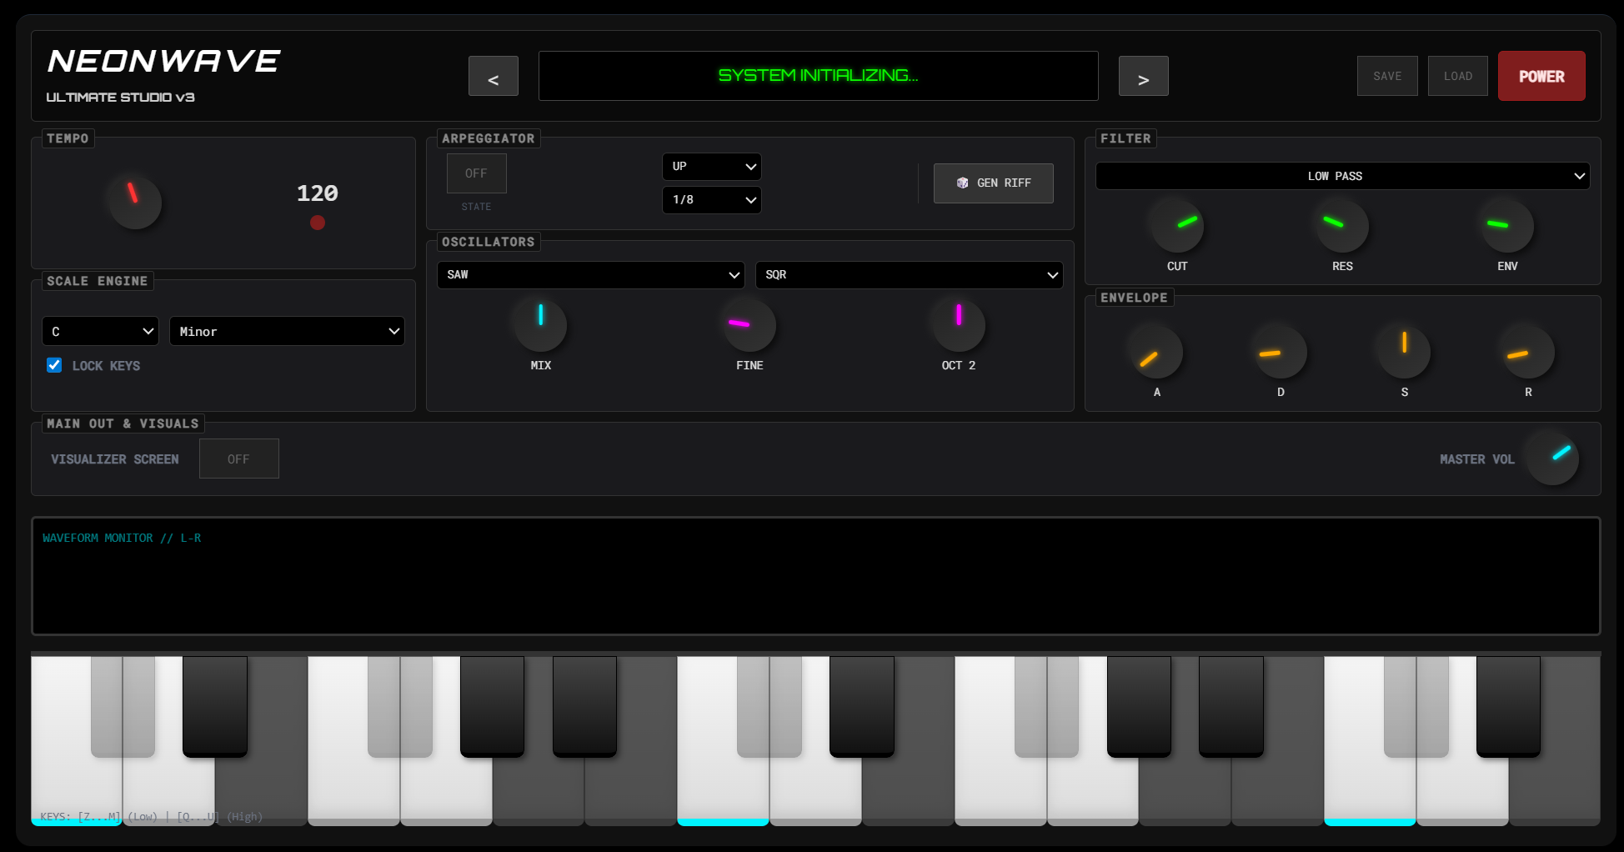The image size is (1624, 852).
Task: Click the envelope A attack knob
Action: click(1156, 353)
